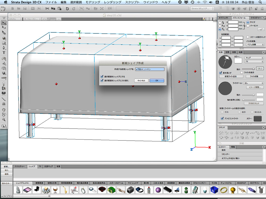Screen dimensions: 266x199
Task: Click the 方向をリセット button
Action: point(253,103)
